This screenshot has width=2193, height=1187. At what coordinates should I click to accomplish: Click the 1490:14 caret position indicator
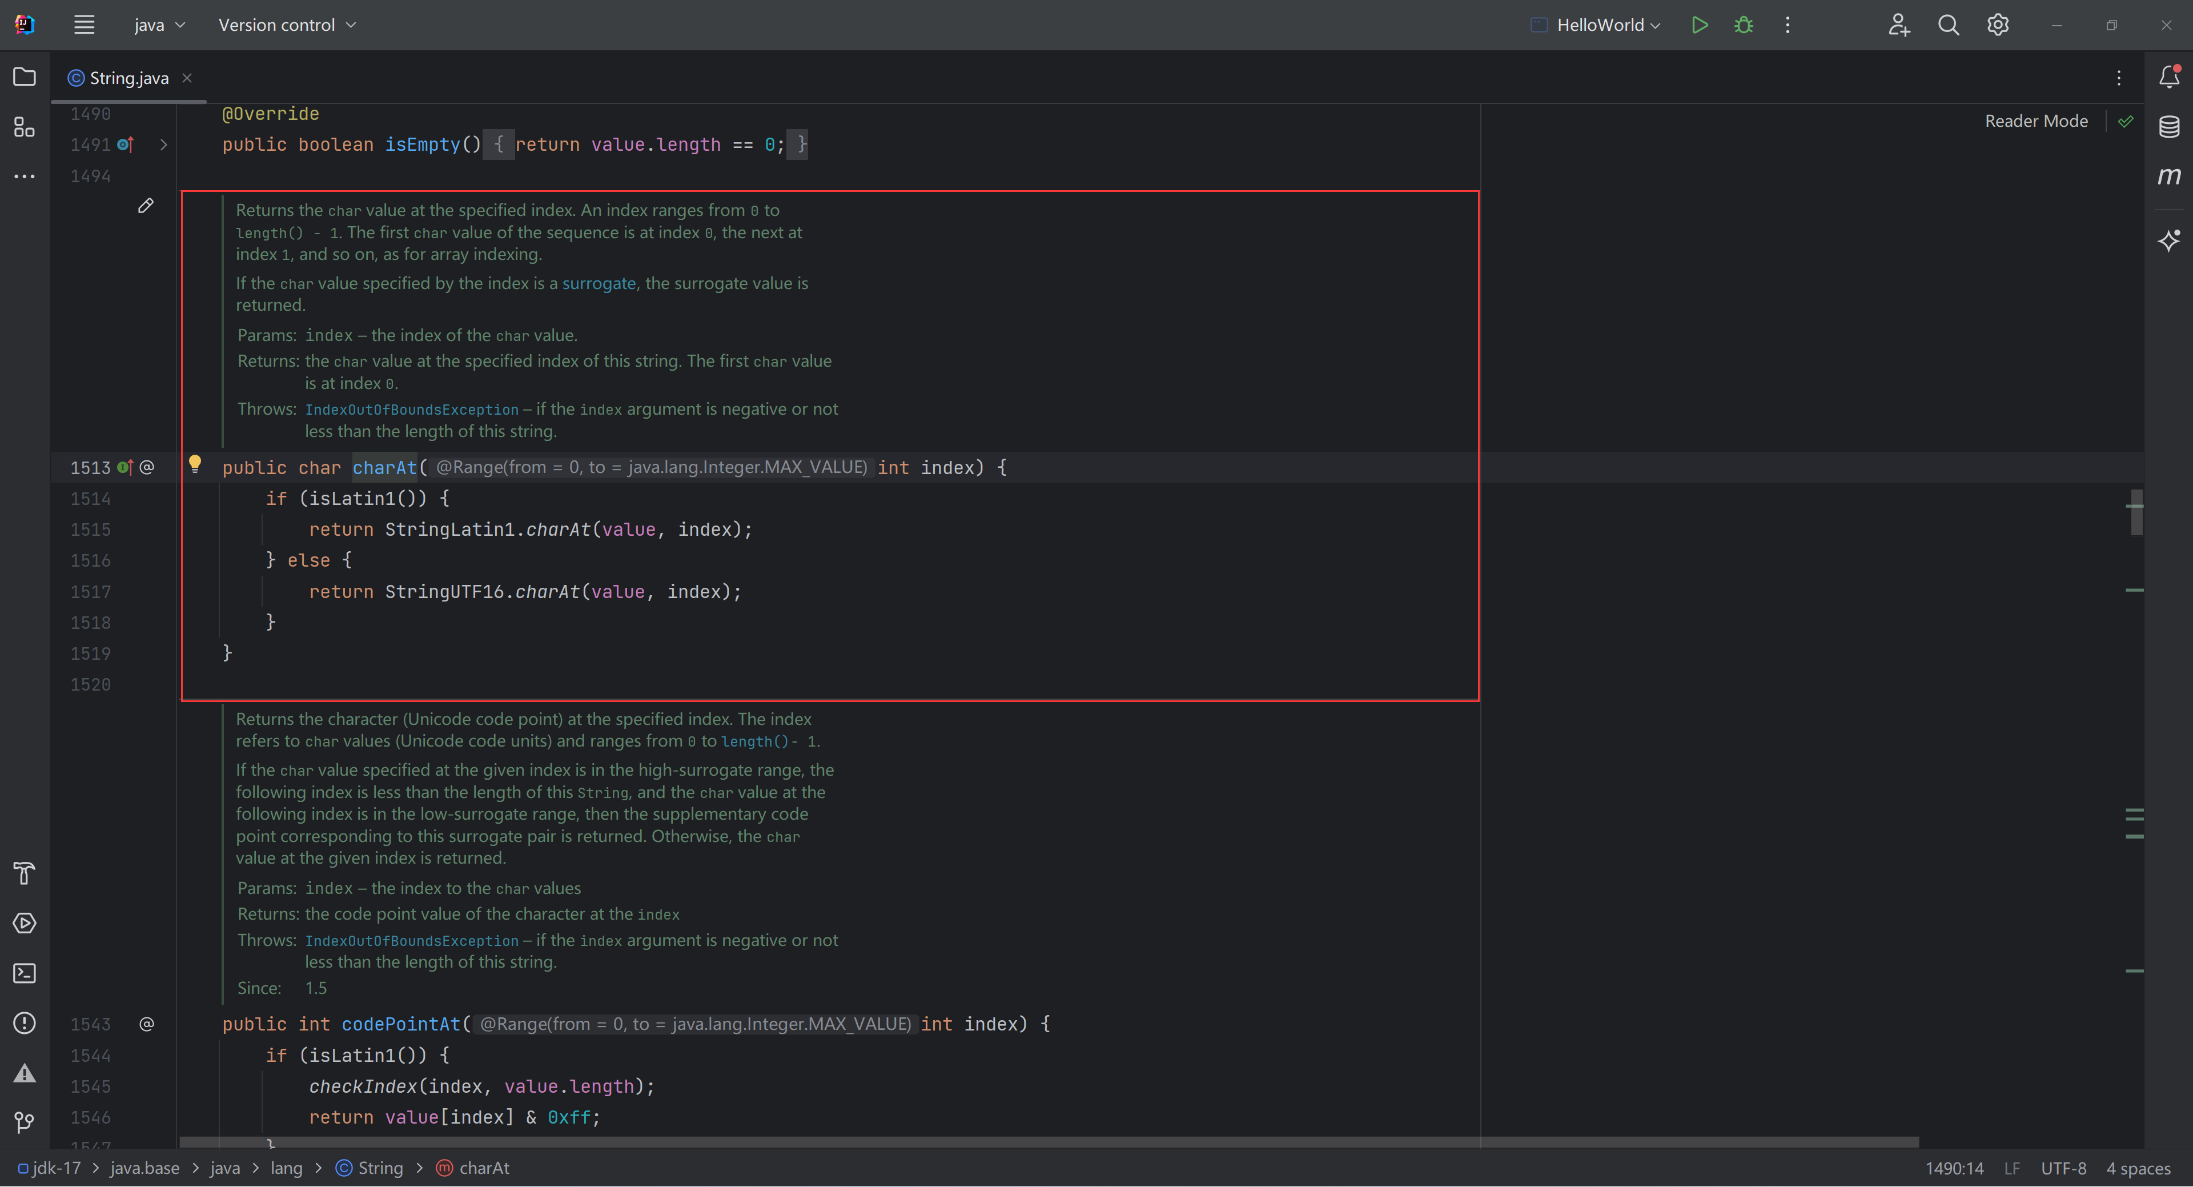1954,1168
